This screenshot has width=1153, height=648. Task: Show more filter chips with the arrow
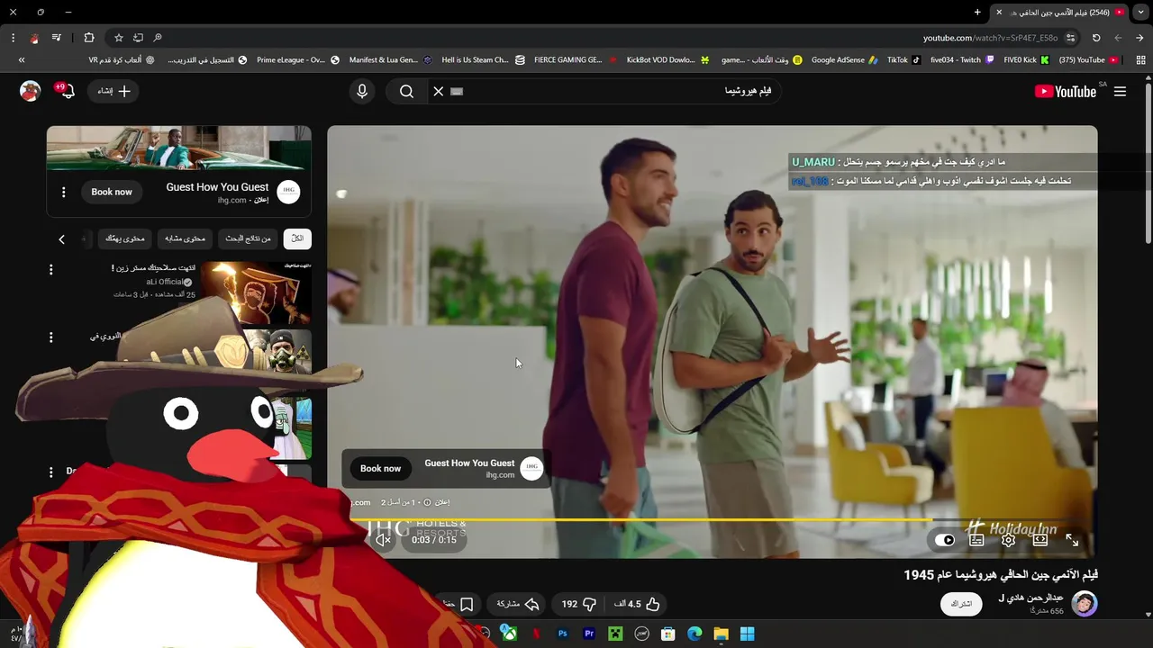point(61,238)
